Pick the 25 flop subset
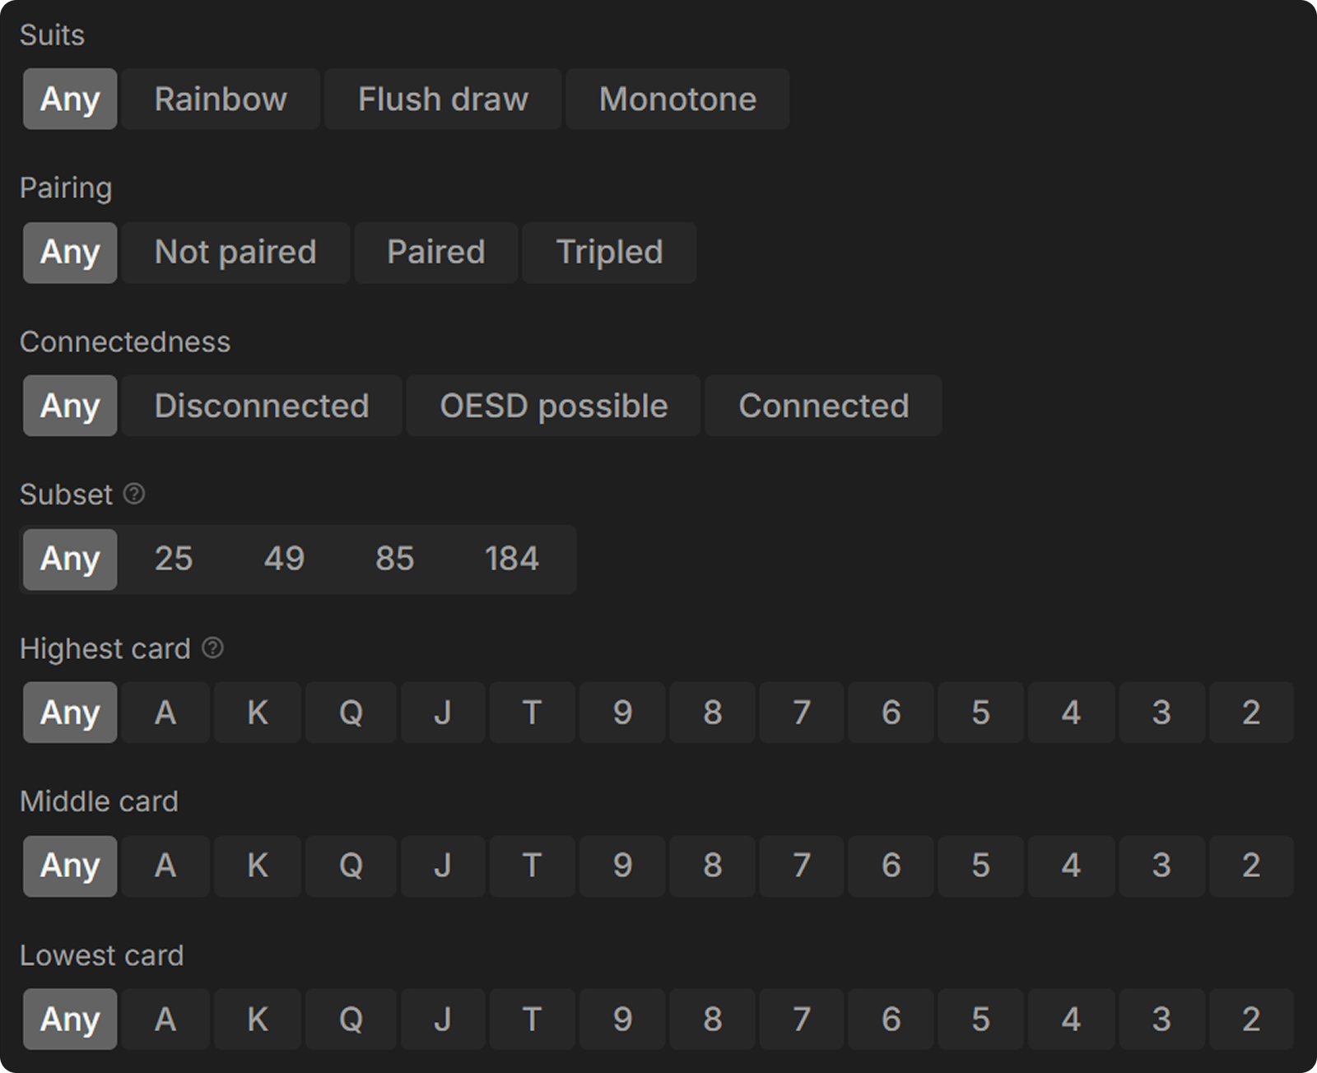The height and width of the screenshot is (1073, 1317). click(174, 559)
